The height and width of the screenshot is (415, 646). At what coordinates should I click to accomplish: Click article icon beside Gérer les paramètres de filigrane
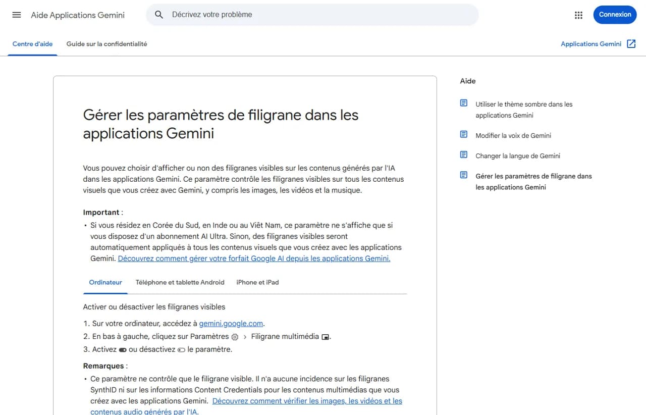point(464,175)
